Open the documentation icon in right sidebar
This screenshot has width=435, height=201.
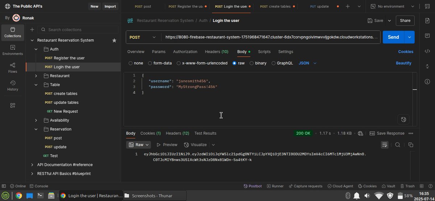(x=427, y=21)
